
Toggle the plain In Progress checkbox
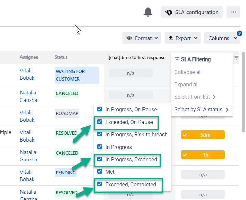pyautogui.click(x=100, y=147)
